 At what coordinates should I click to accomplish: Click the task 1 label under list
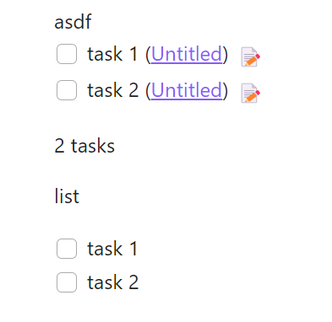(x=112, y=249)
